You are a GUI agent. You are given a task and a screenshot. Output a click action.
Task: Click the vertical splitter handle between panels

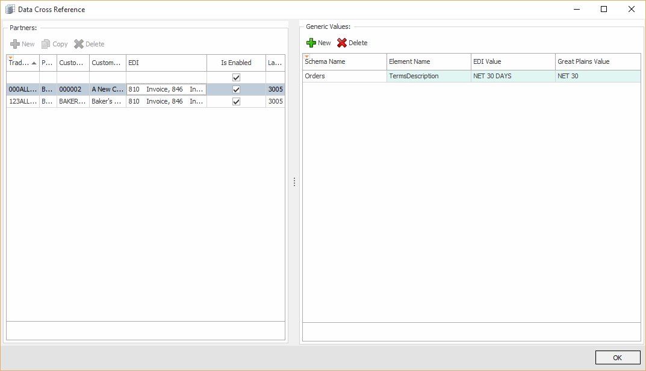click(x=294, y=182)
